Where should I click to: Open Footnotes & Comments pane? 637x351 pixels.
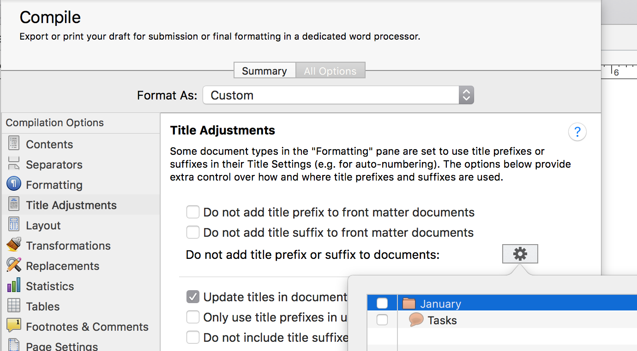[x=78, y=327]
